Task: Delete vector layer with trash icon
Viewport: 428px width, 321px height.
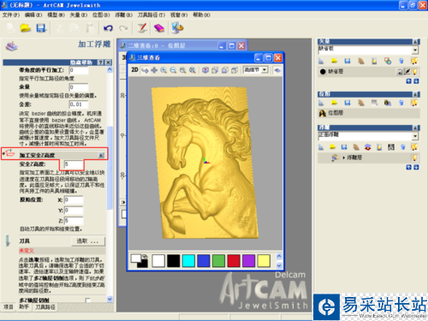Action: [x=401, y=61]
